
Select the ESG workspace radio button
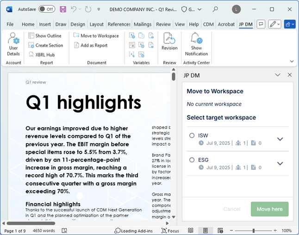tap(192, 160)
